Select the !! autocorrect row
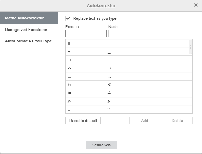This screenshot has height=154, width=202. click(x=127, y=43)
